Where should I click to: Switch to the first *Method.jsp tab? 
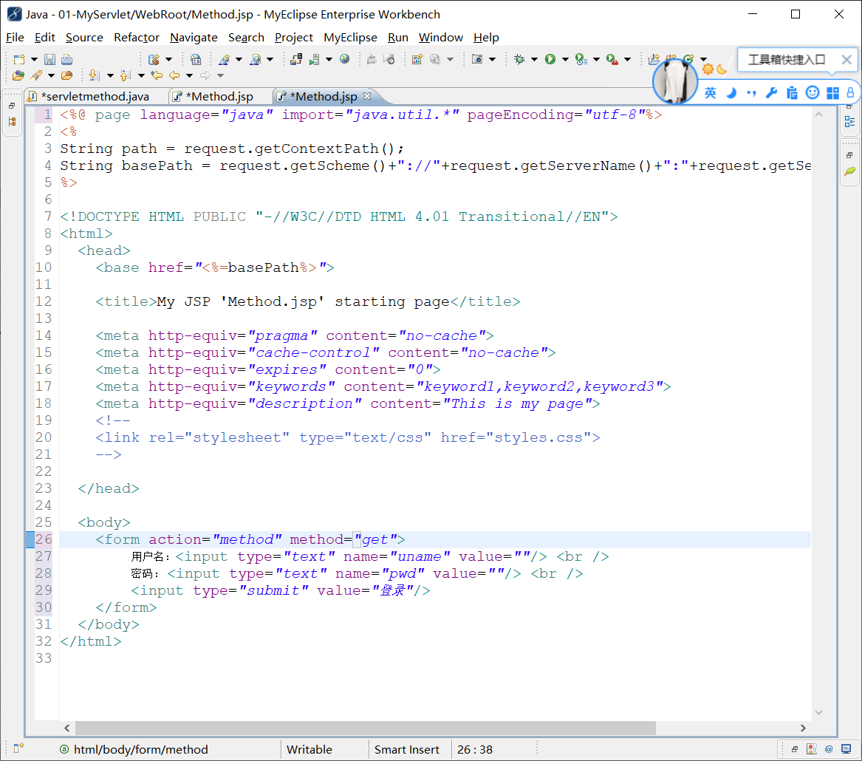pyautogui.click(x=219, y=97)
